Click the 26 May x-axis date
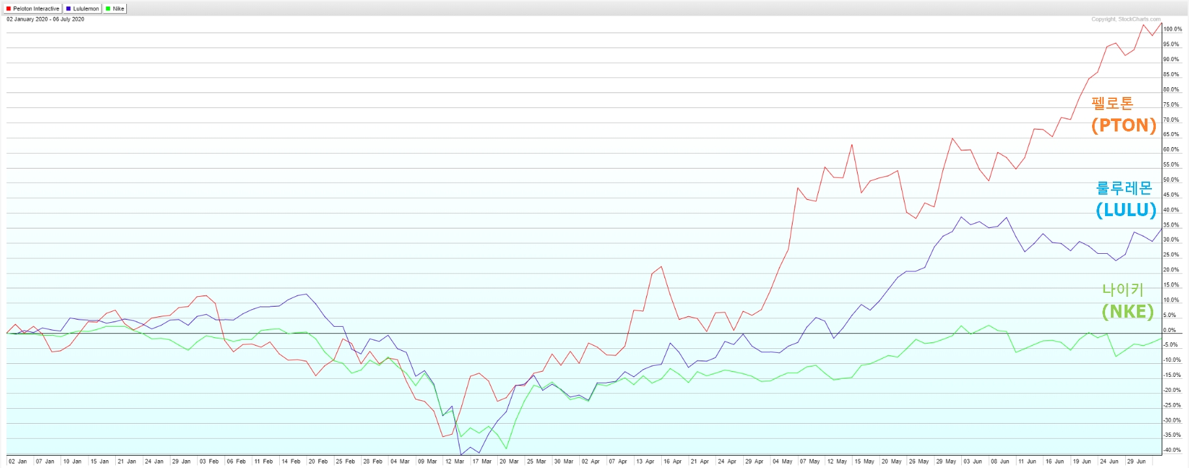 point(919,461)
